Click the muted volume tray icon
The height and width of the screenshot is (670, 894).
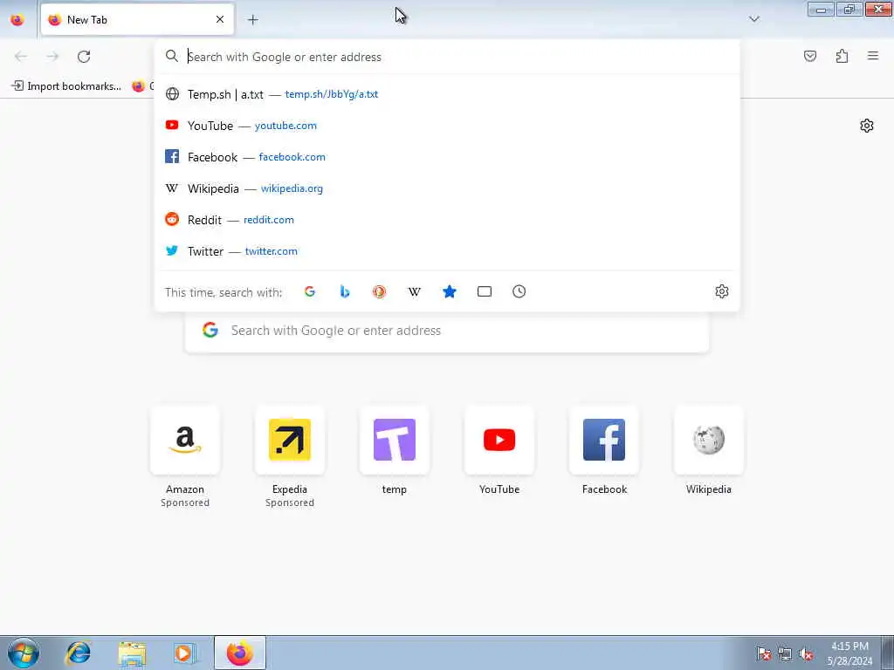tap(806, 654)
